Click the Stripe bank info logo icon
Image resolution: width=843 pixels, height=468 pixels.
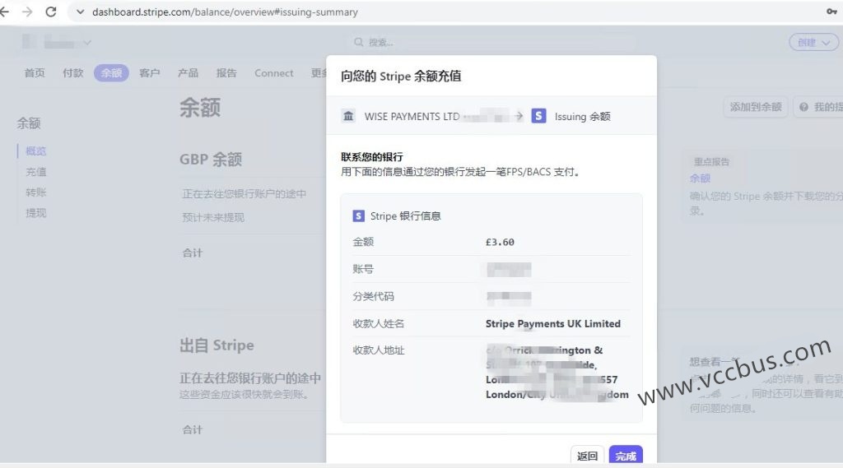(358, 216)
